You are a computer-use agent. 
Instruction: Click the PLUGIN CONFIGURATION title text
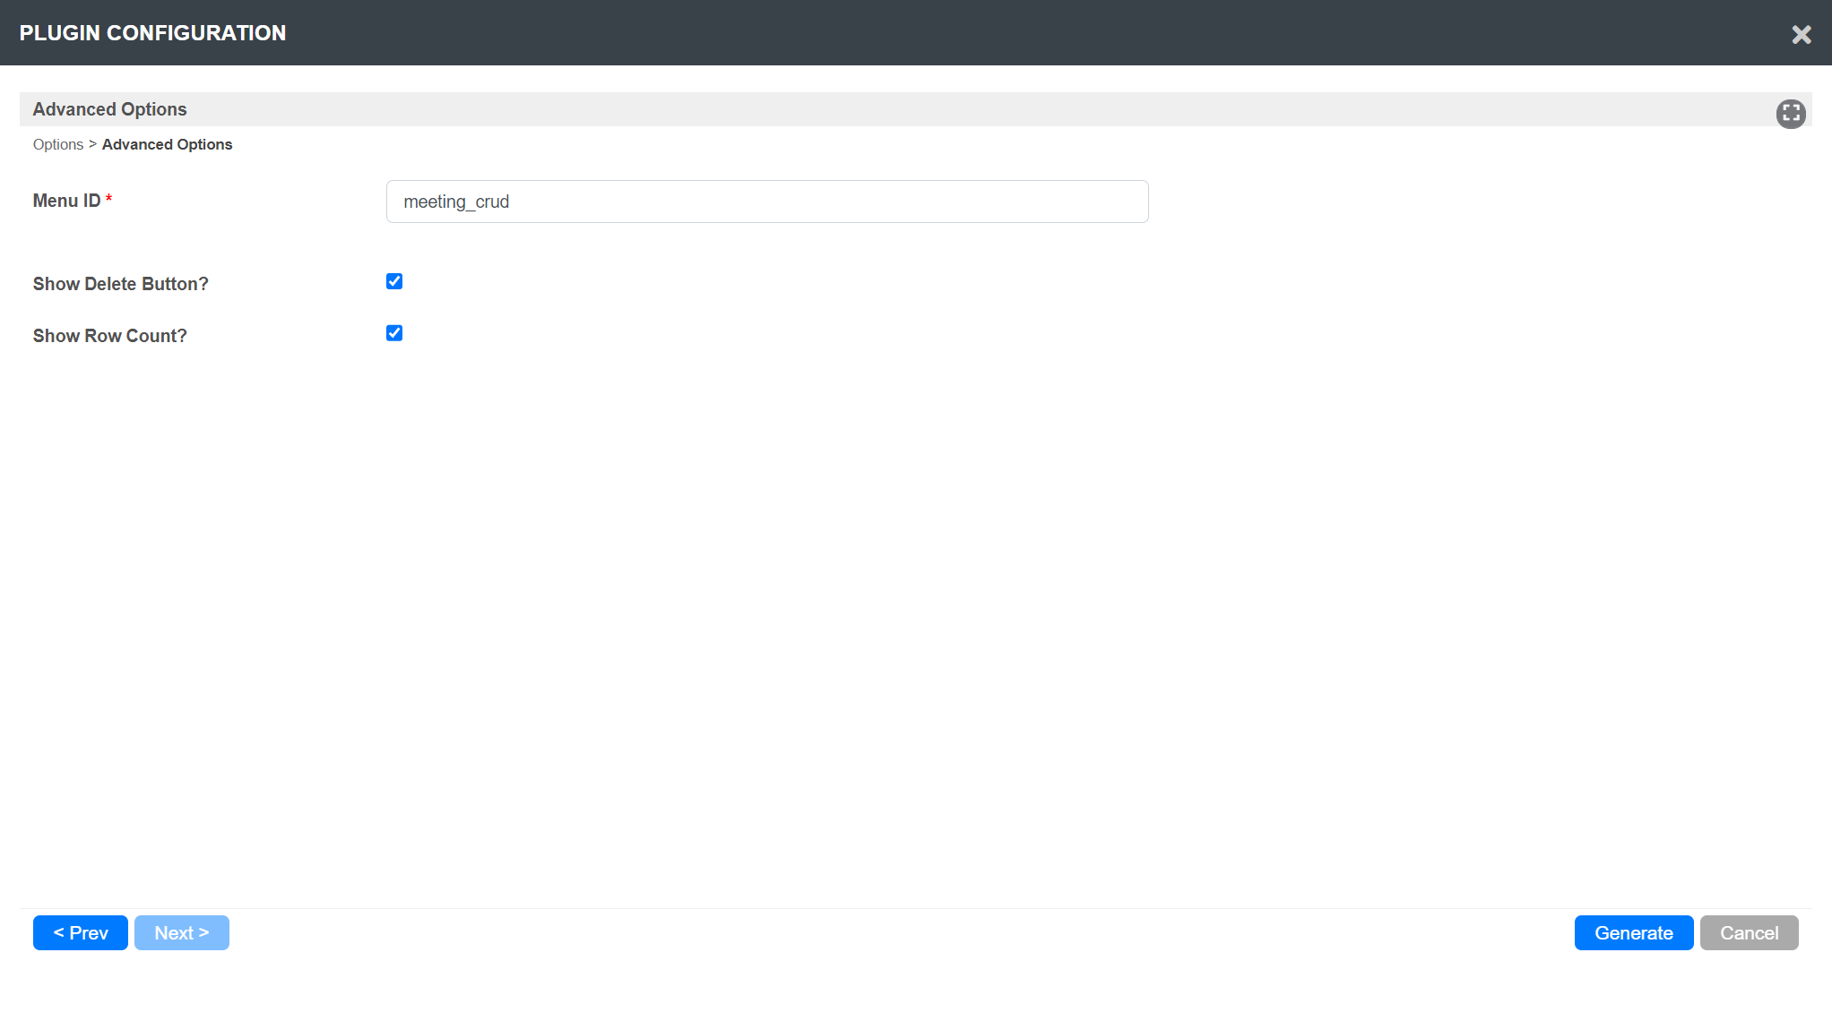152,33
